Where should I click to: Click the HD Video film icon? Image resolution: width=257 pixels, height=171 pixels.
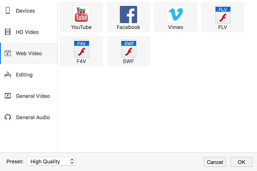click(x=8, y=32)
